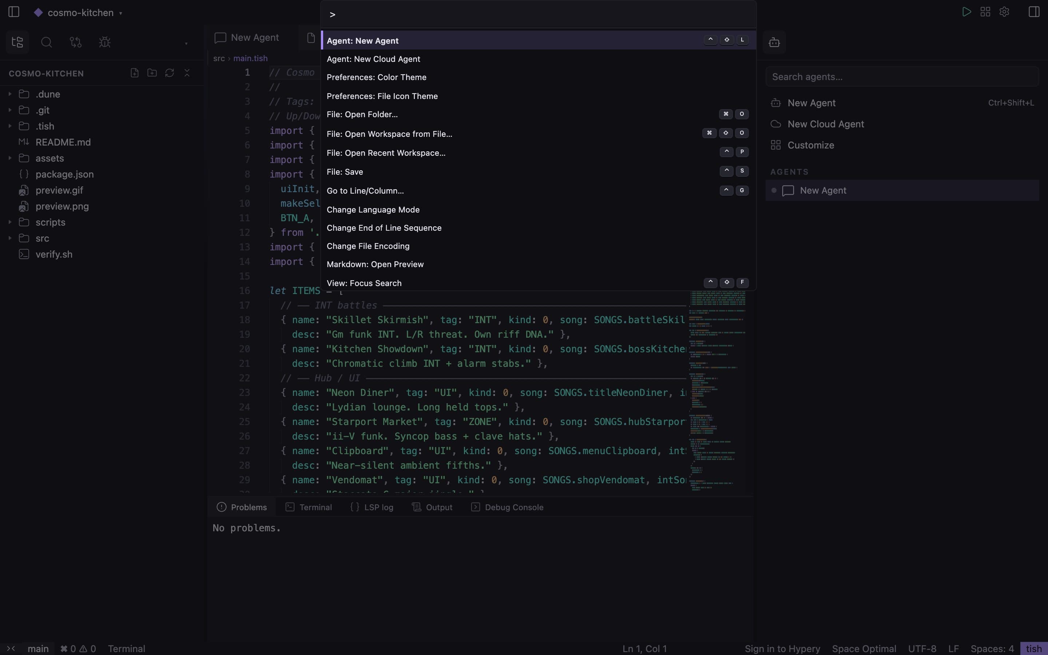Expand the src folder
The width and height of the screenshot is (1048, 655).
click(10, 238)
